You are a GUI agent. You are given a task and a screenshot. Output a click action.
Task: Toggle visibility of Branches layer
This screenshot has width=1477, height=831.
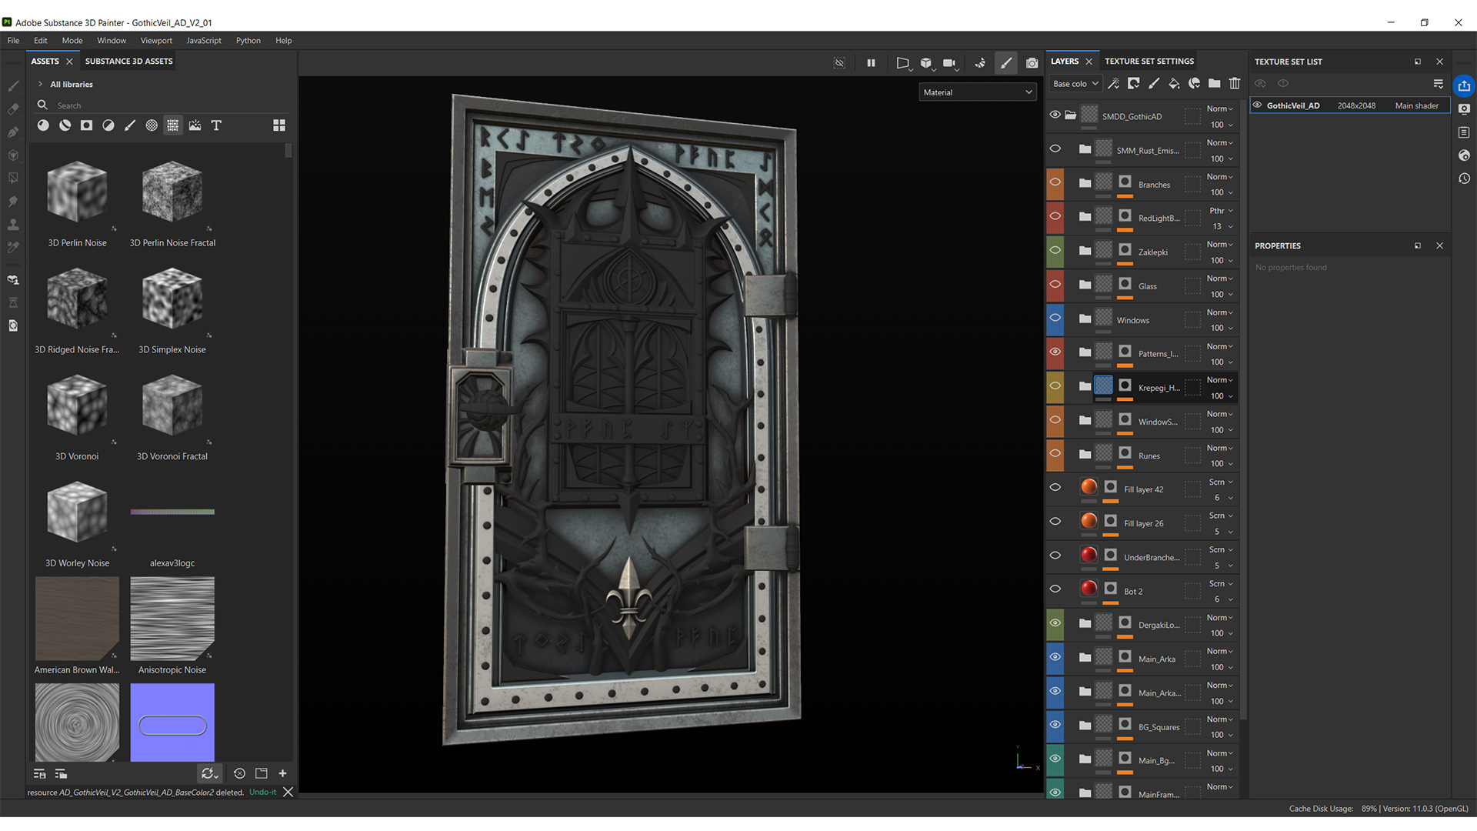pos(1055,183)
